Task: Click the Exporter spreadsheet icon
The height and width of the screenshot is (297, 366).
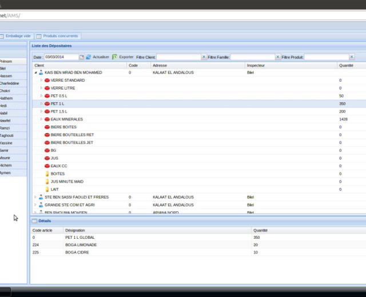Action: [x=115, y=57]
